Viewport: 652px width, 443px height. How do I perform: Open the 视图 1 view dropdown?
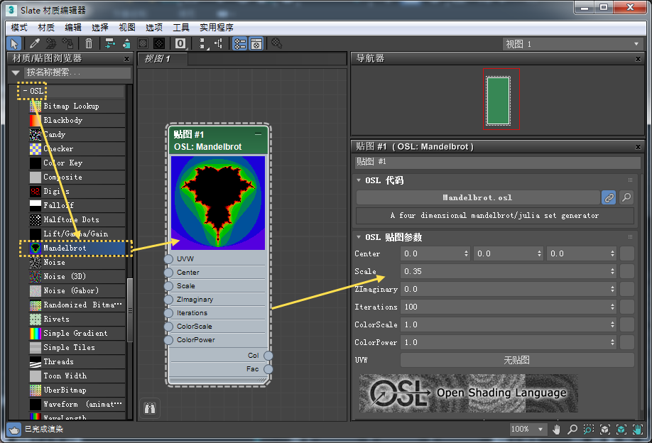pyautogui.click(x=572, y=44)
